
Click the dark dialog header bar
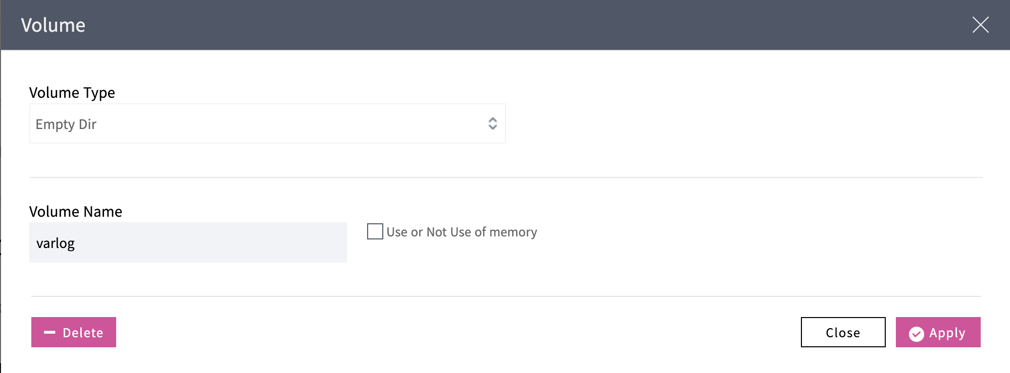[505, 25]
